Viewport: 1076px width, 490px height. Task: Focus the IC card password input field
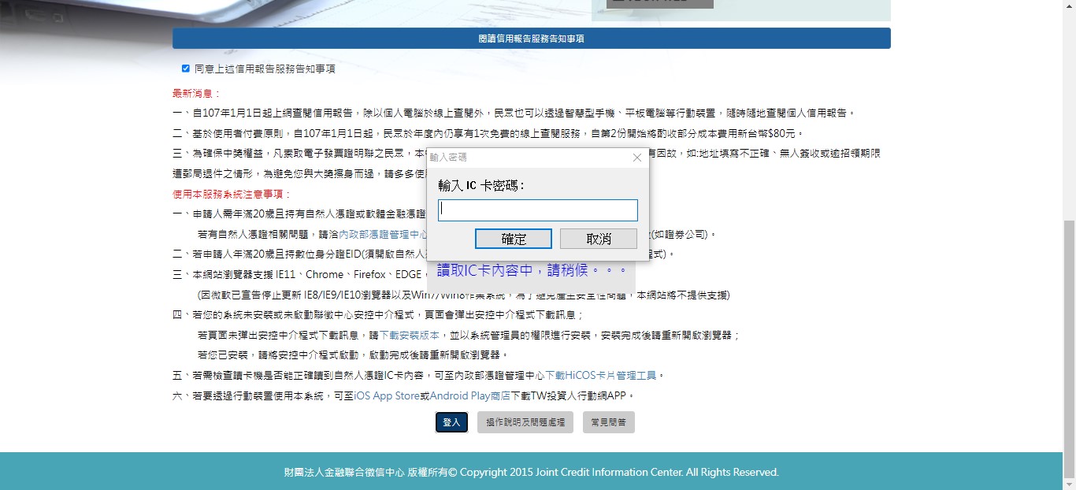pos(538,210)
